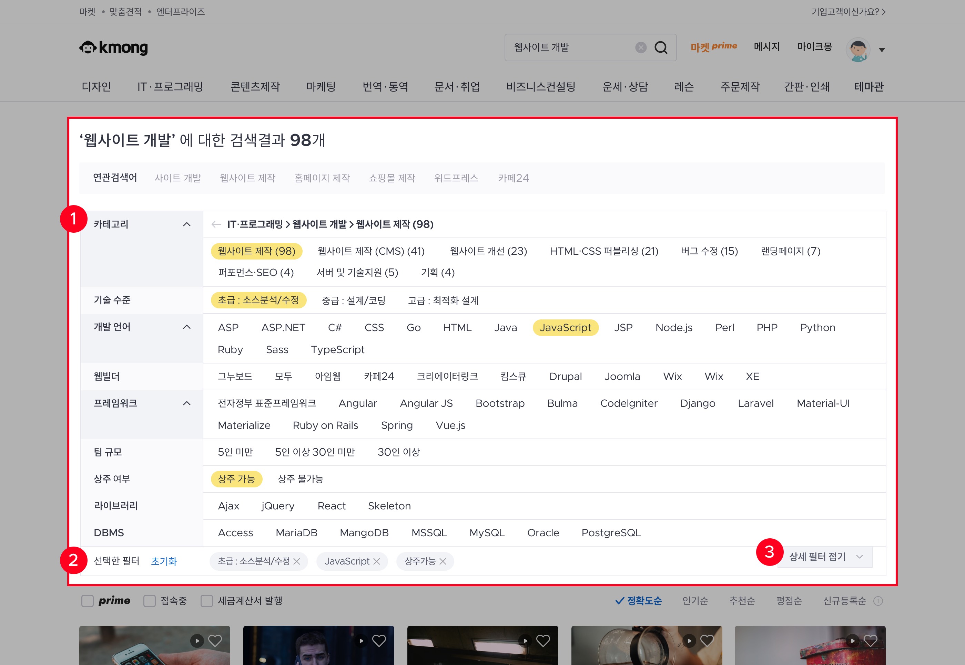Select the 5인 미만 team size

click(235, 452)
